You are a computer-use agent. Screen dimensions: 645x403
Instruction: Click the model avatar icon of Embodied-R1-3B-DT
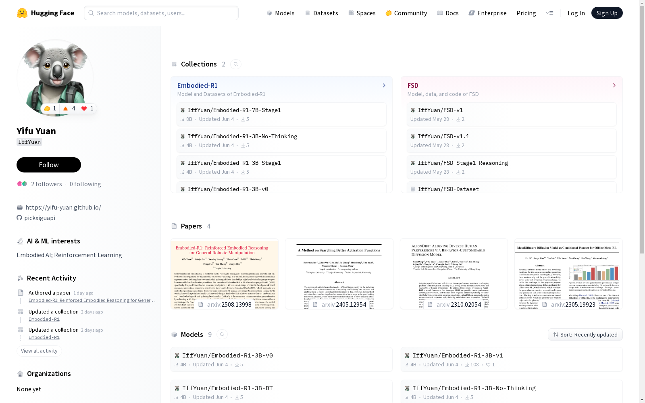click(177, 388)
